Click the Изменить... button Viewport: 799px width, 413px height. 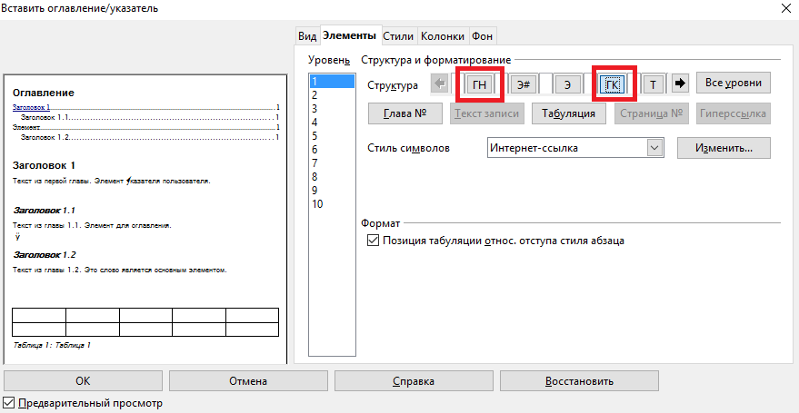[x=724, y=147]
